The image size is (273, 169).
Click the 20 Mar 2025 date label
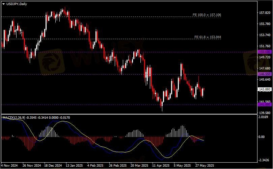pyautogui.click(x=139, y=165)
